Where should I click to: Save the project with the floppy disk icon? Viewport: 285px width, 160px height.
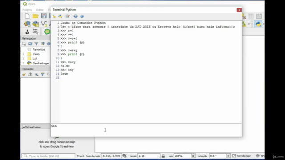coord(44,16)
